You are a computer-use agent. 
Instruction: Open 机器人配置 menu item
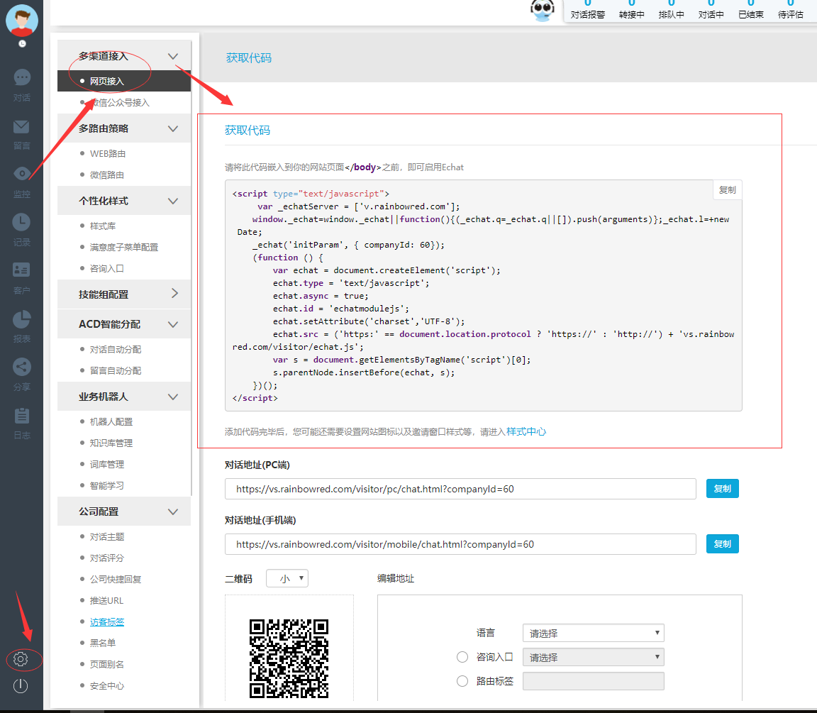click(x=111, y=421)
